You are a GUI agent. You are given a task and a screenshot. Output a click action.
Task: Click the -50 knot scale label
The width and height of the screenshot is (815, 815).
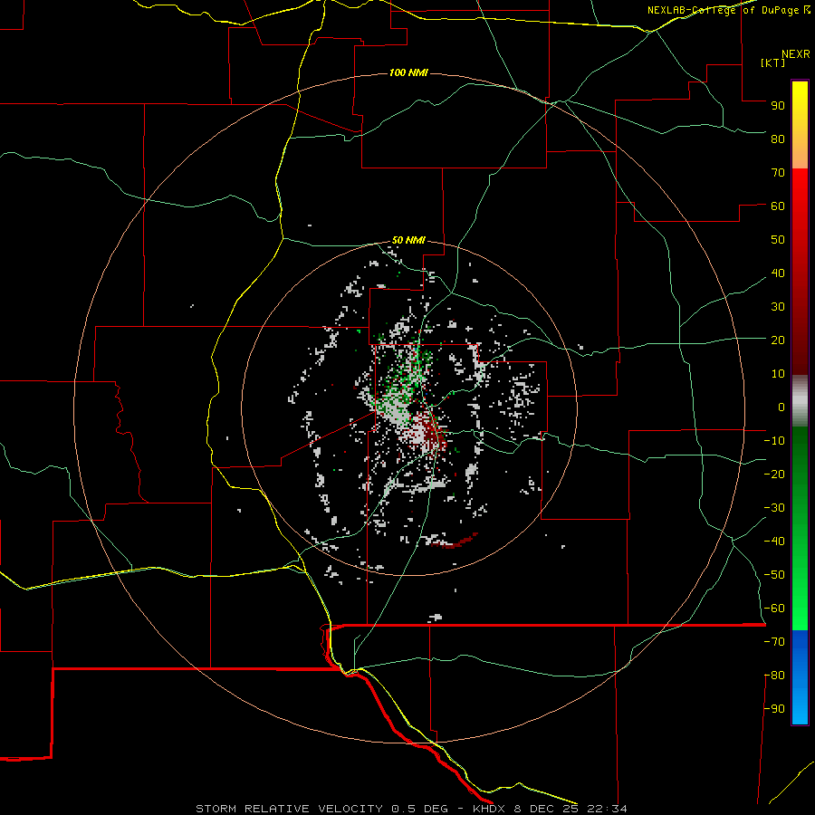tap(774, 575)
